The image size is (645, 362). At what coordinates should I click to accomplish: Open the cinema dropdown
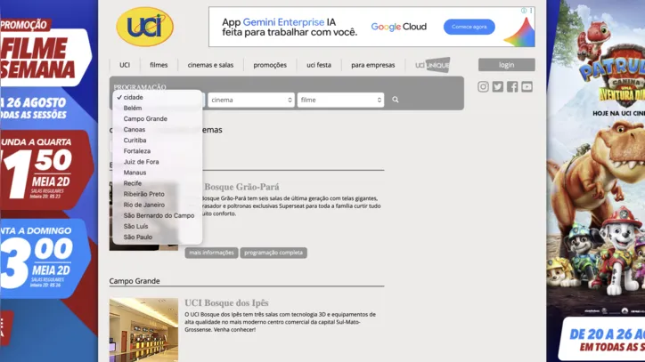[251, 100]
